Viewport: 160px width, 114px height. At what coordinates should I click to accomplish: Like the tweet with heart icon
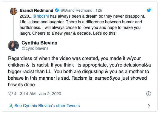pyautogui.click(x=10, y=94)
